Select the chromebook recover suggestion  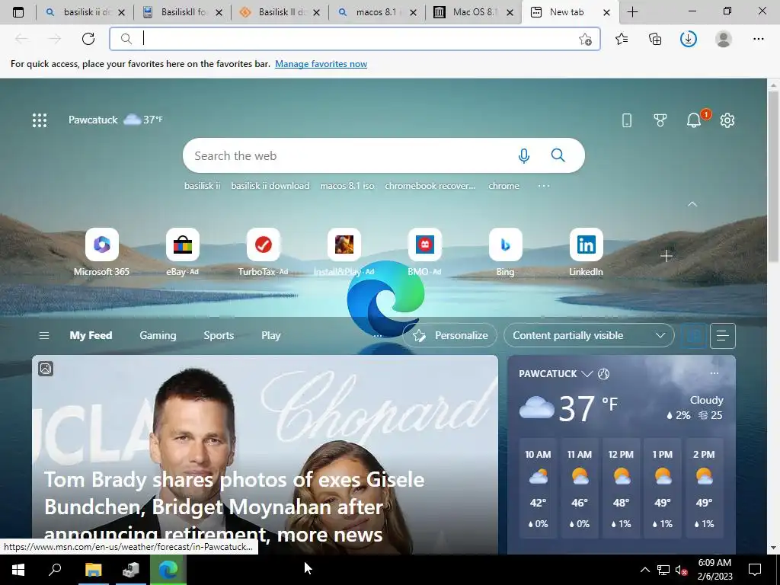(430, 186)
